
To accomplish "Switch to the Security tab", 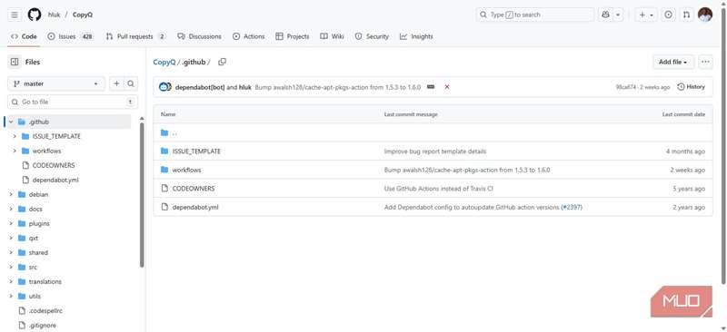I will [x=372, y=36].
